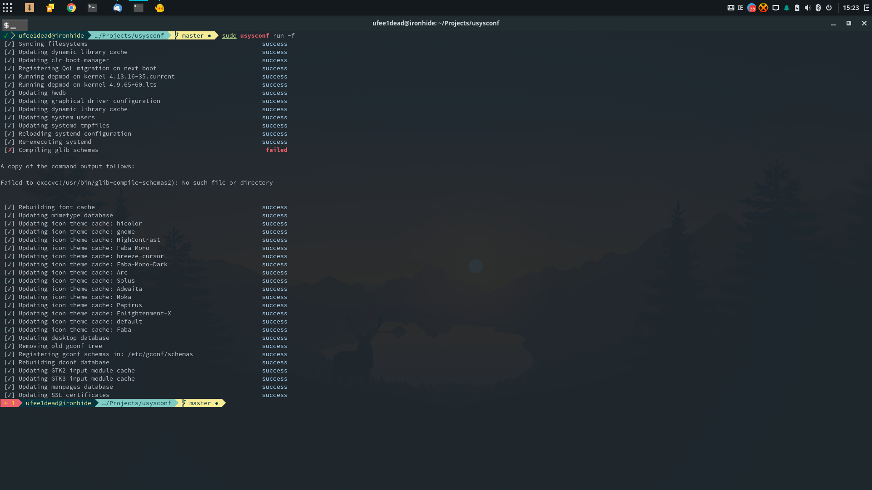This screenshot has width=872, height=490.
Task: Click 'Updating hwdb' line
Action: click(42, 93)
